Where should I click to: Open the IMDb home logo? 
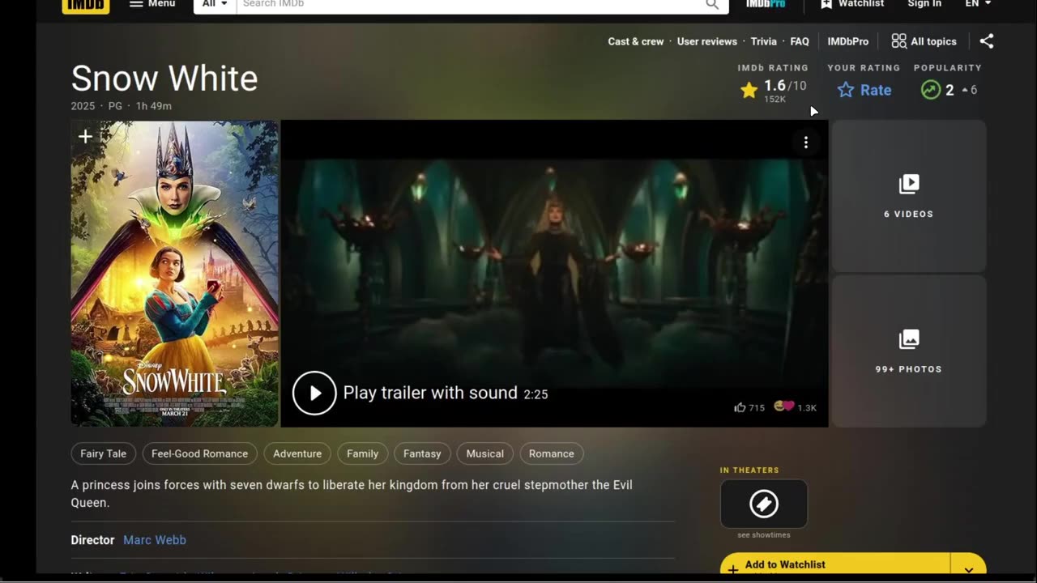coord(85,5)
